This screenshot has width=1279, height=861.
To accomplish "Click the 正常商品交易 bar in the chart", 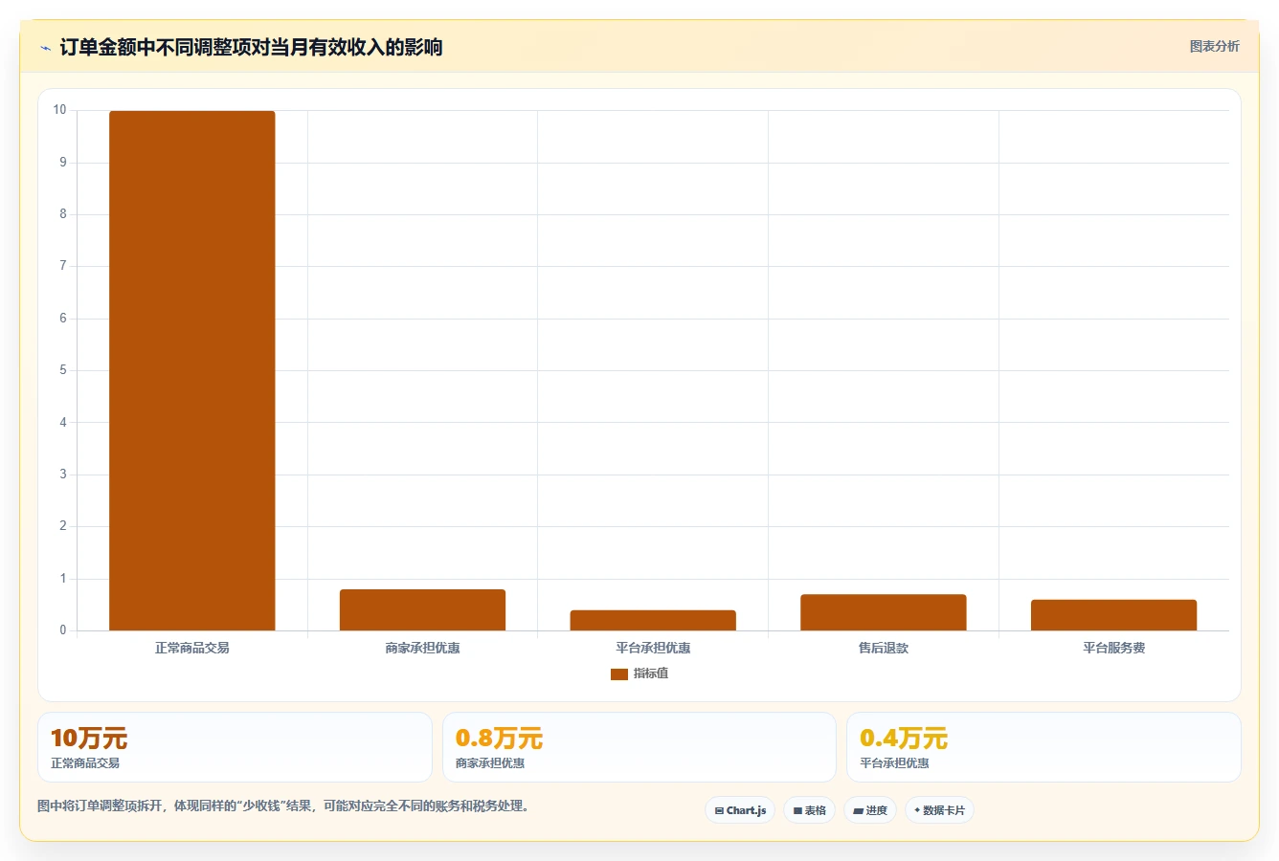I will [191, 370].
